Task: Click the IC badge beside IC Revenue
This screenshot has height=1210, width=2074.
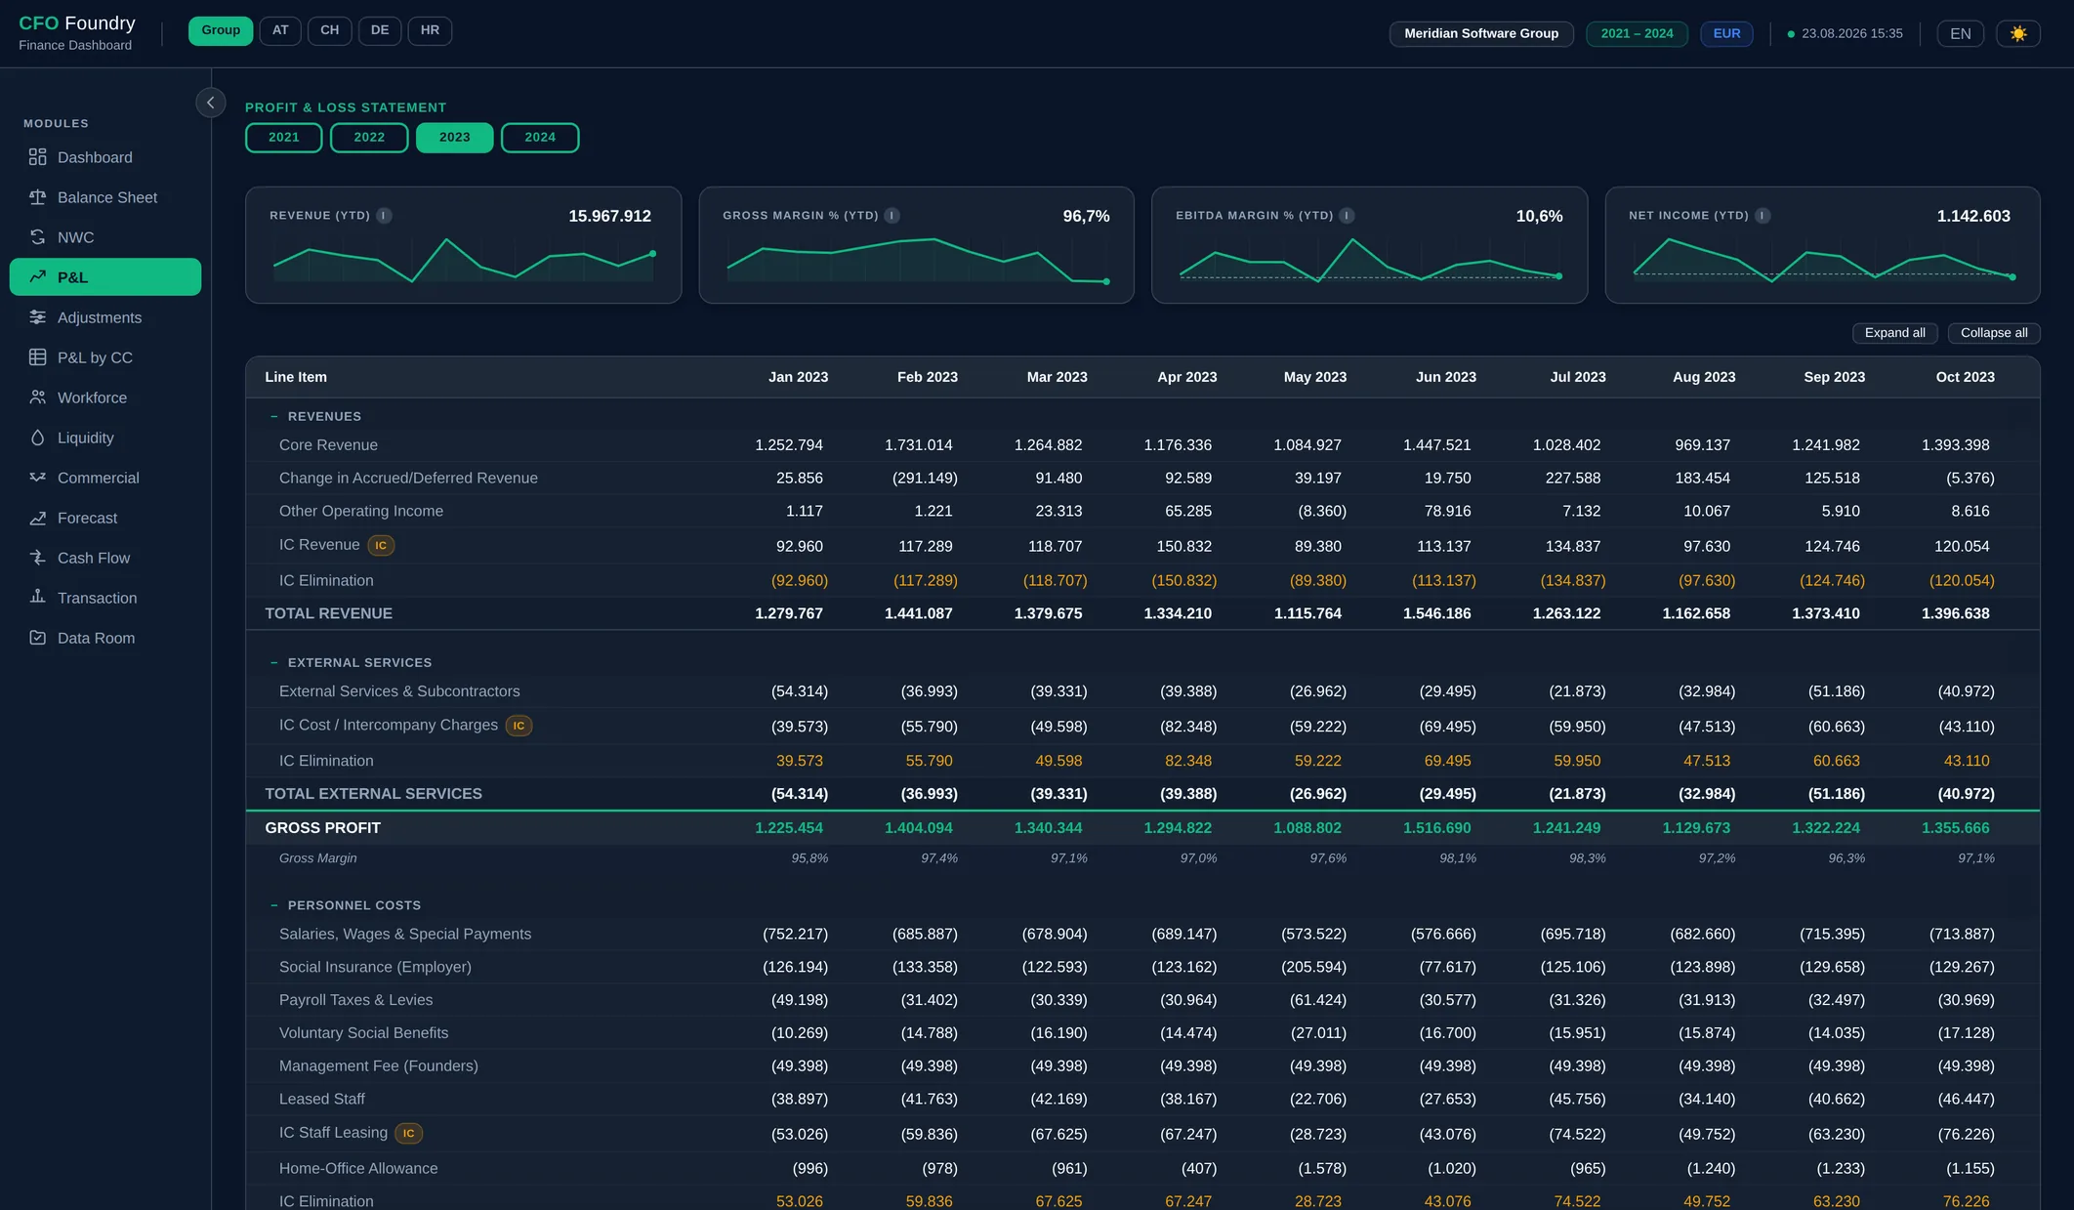Action: point(381,546)
